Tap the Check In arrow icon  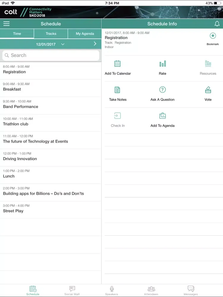click(117, 116)
